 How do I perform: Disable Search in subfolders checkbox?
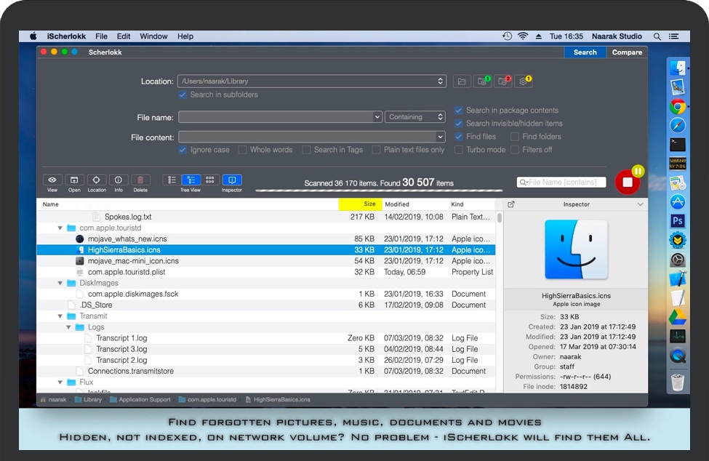tap(183, 95)
